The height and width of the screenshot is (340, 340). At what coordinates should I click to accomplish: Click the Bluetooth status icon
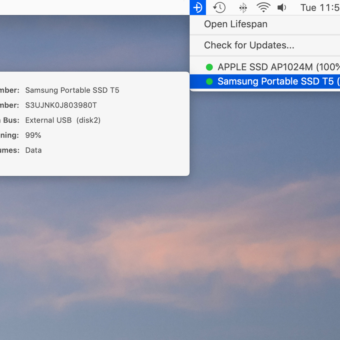click(243, 7)
